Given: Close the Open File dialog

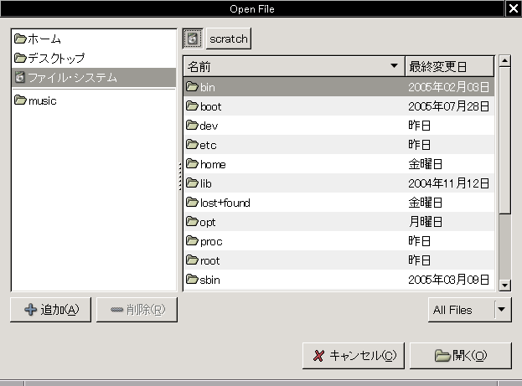Looking at the screenshot, I should click(x=514, y=8).
